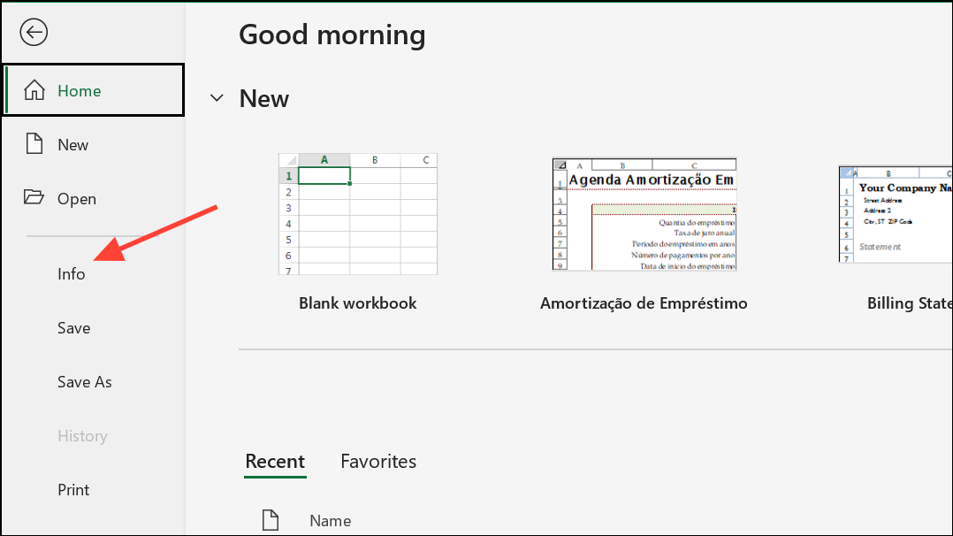Select the Home house icon in the sidebar

[x=34, y=89]
